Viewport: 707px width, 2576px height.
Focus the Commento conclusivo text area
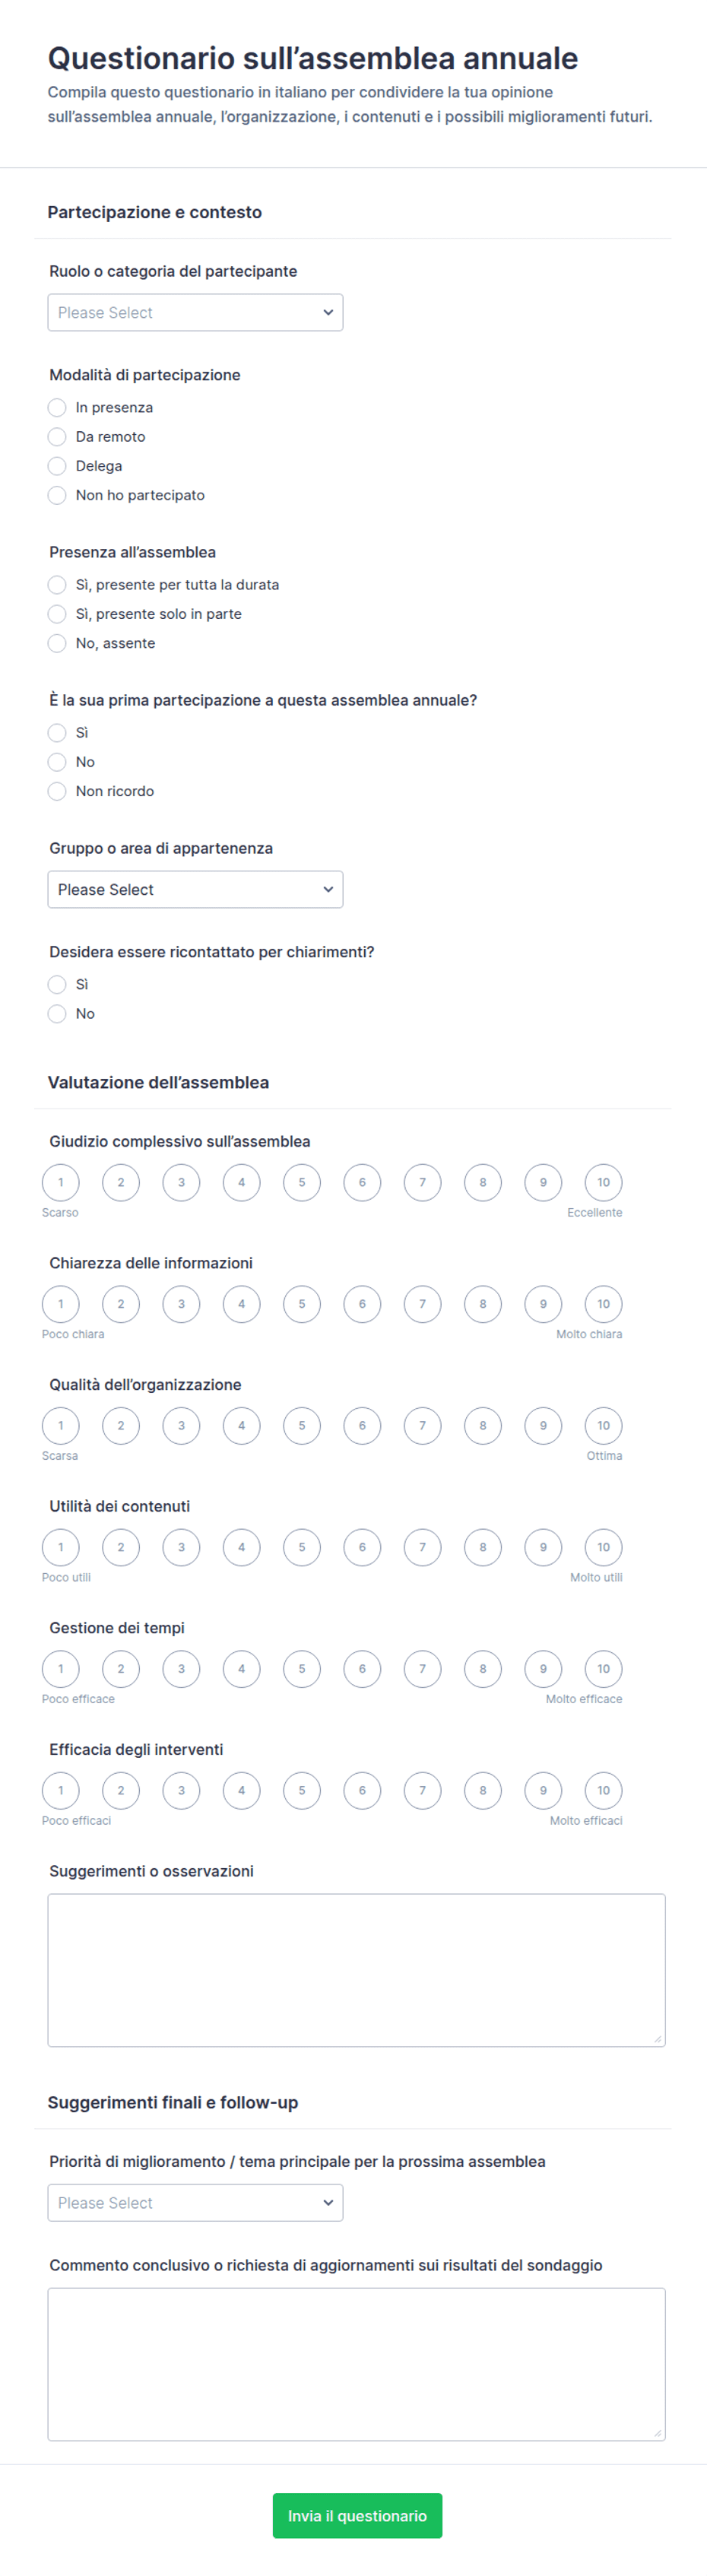pos(356,2364)
